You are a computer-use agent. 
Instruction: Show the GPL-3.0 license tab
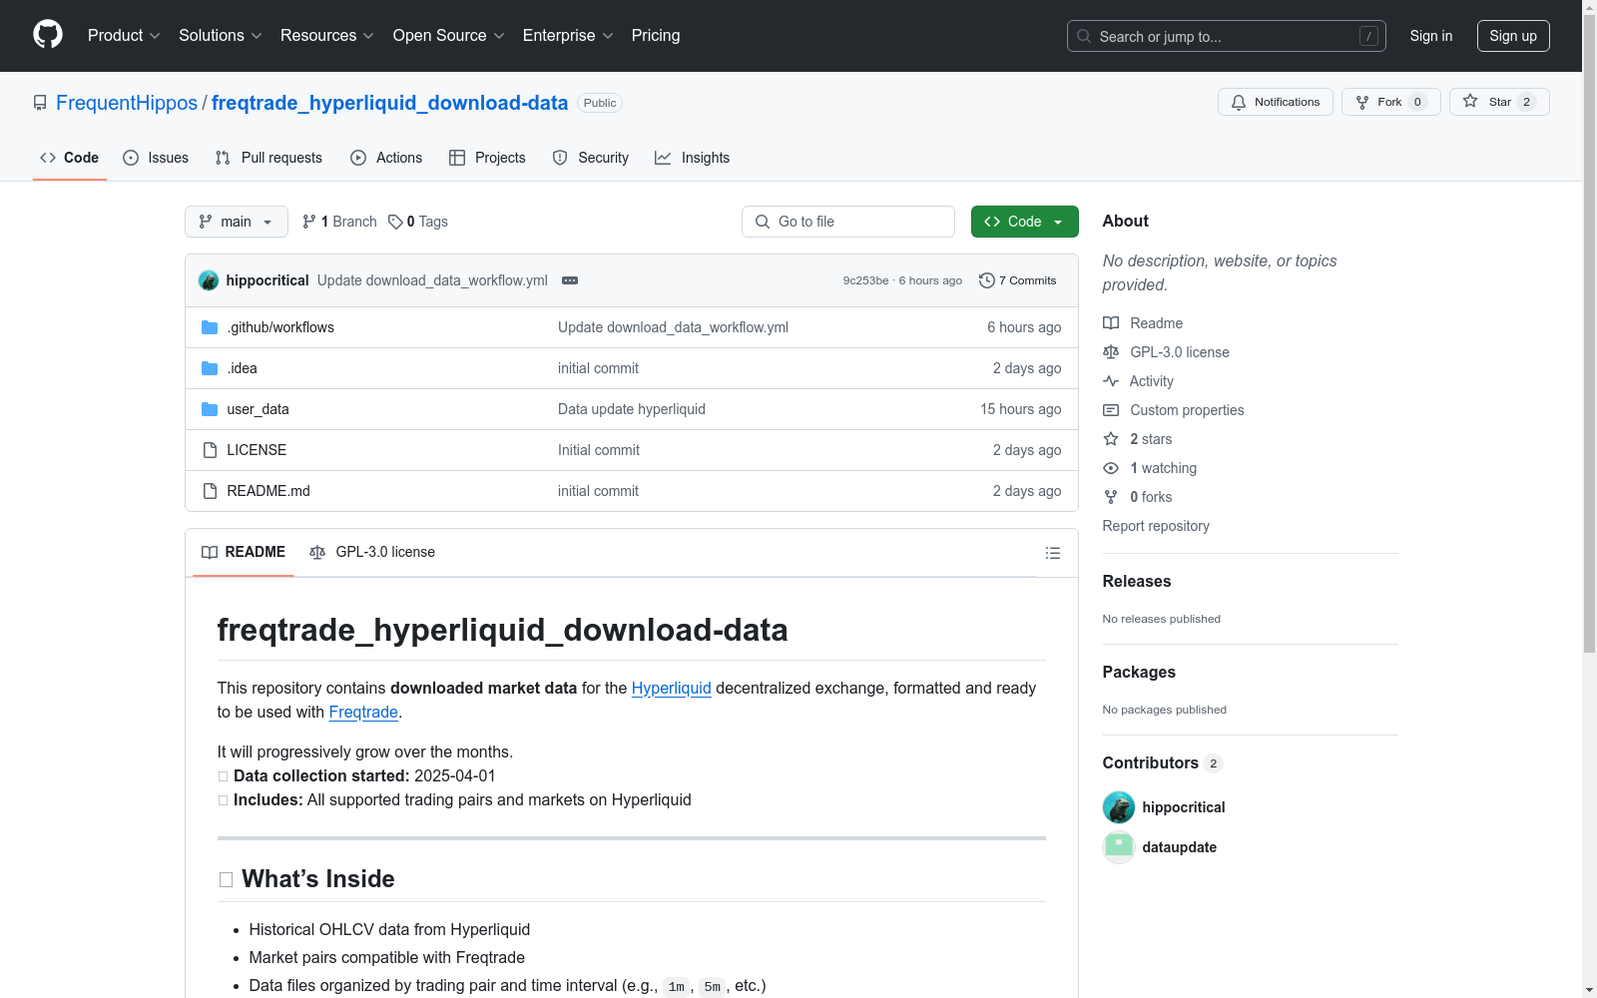point(372,552)
